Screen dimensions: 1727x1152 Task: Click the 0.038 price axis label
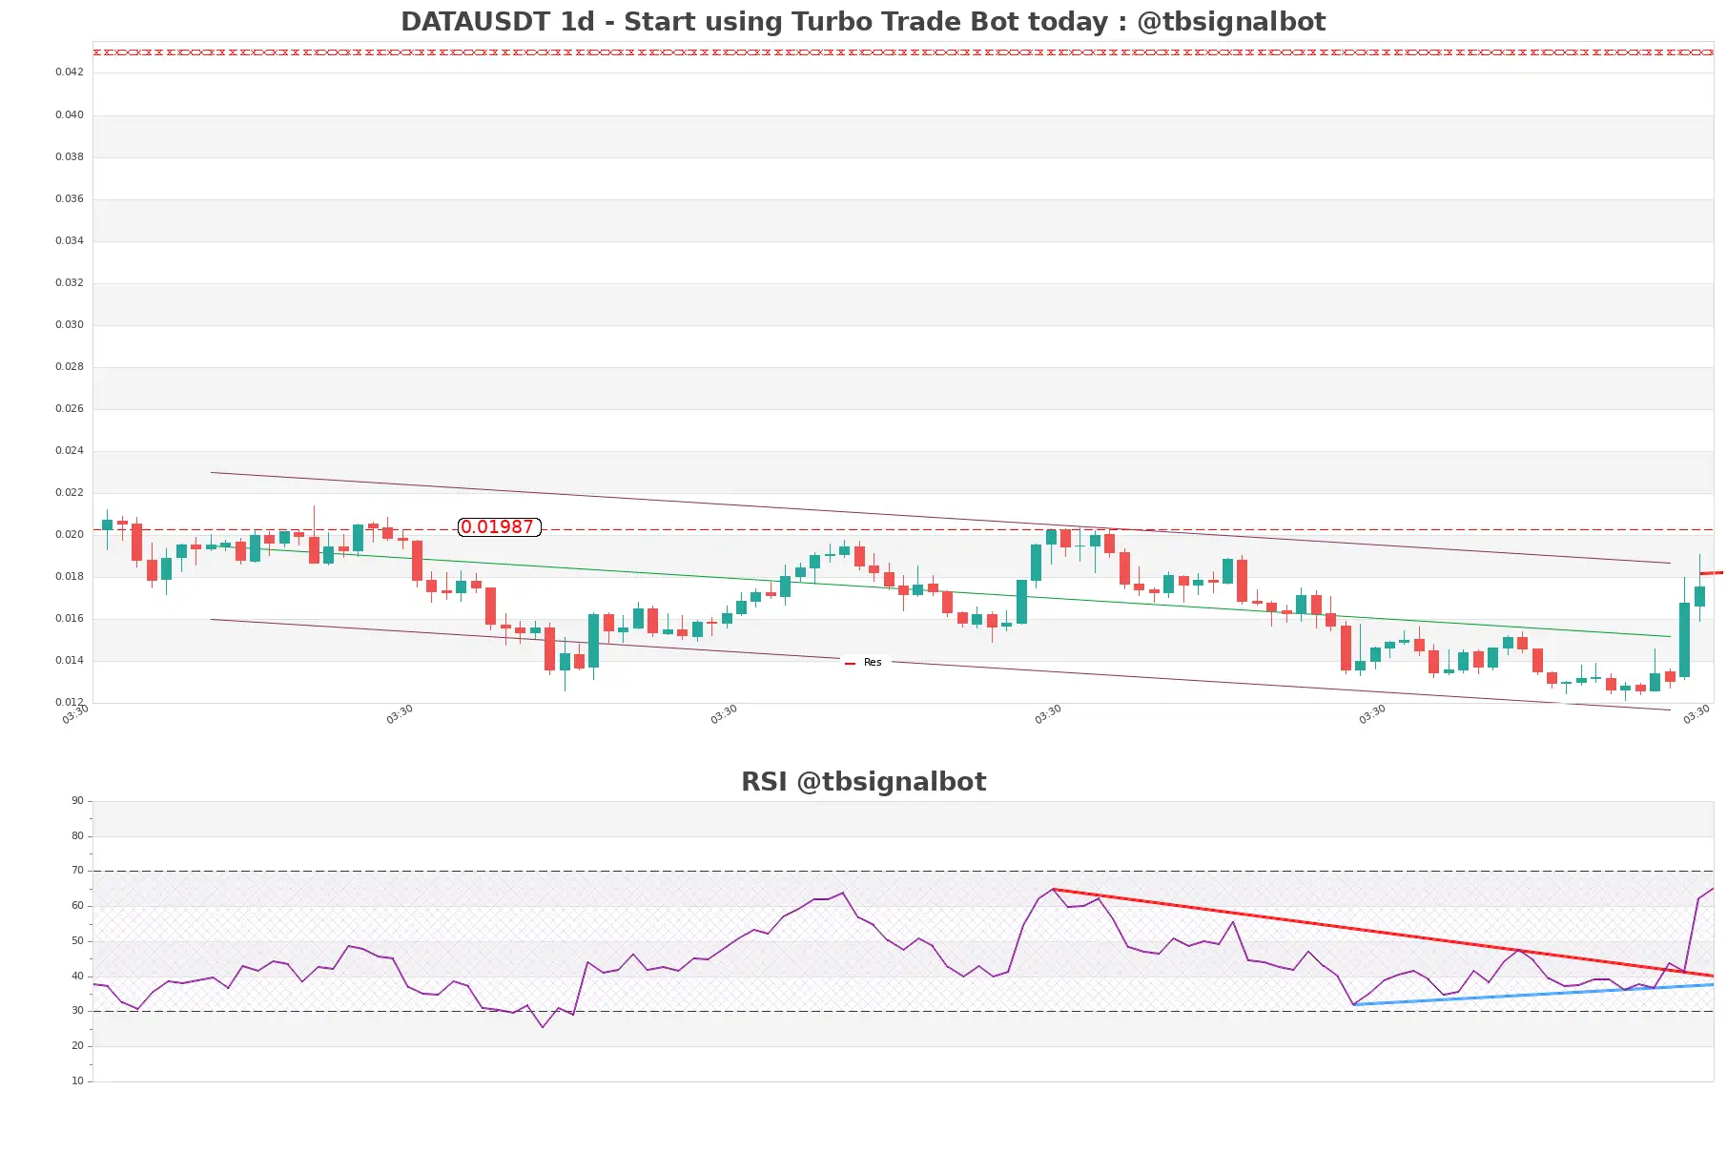(70, 157)
